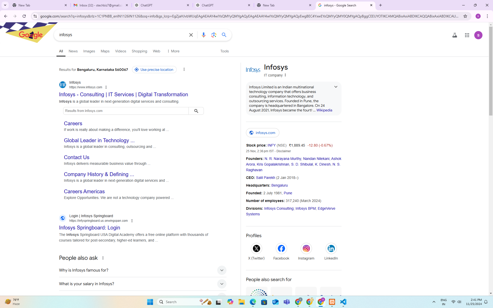Expand 'What is your salary in Infosys?'

point(222,284)
